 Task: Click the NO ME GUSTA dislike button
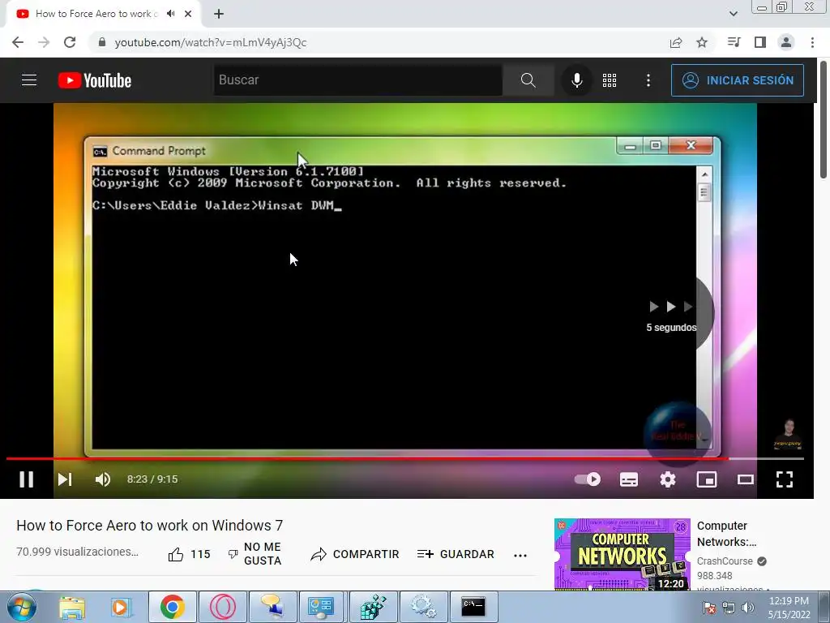[x=255, y=554]
